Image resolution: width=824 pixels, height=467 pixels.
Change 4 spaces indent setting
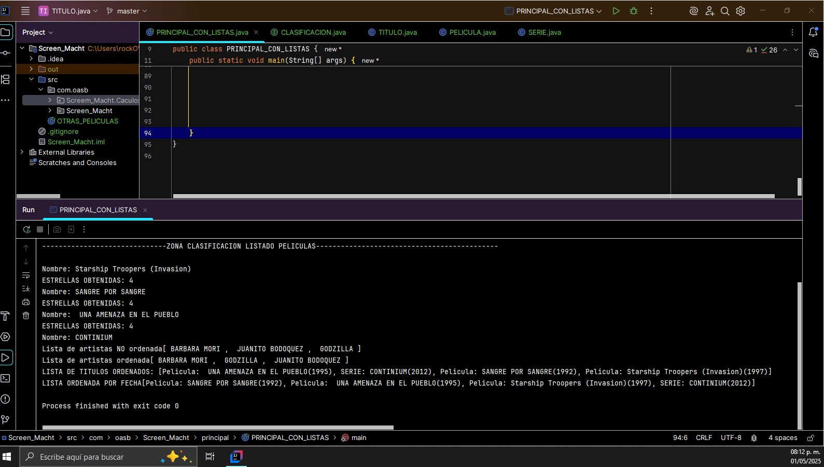[x=783, y=438]
